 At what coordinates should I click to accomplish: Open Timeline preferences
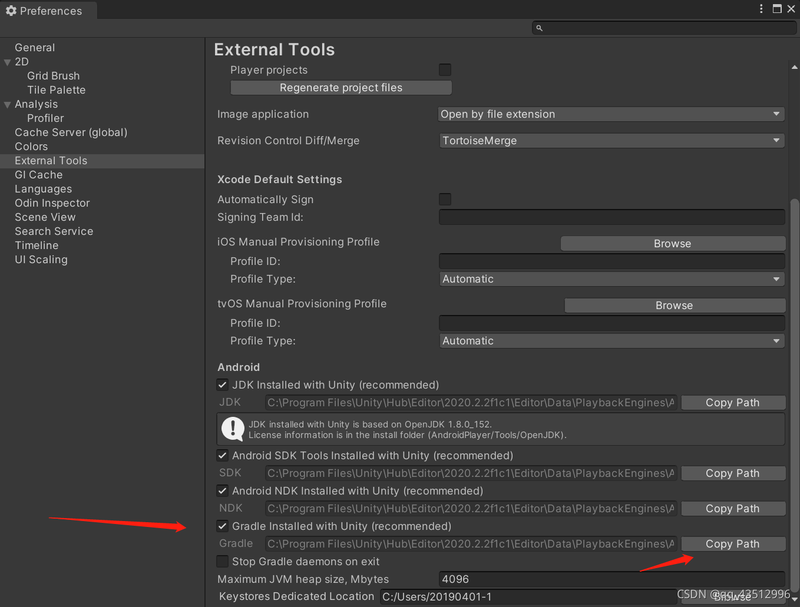pyautogui.click(x=37, y=245)
